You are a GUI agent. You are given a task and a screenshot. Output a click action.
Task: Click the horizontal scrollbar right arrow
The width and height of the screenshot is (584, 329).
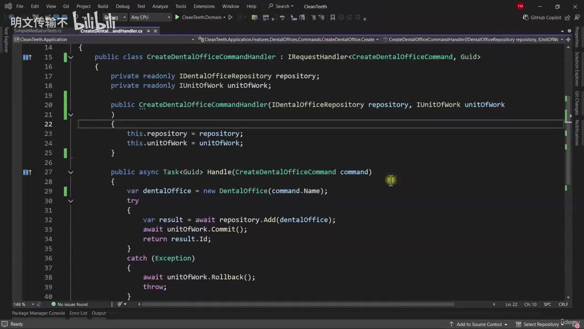494,304
